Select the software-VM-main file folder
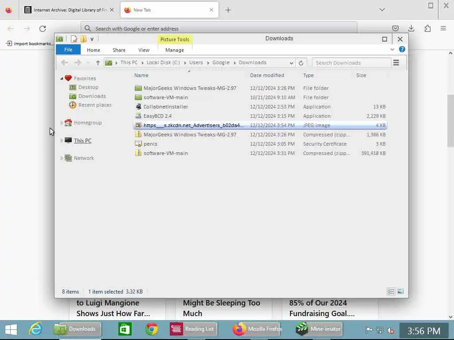This screenshot has width=454, height=340. tap(260, 97)
